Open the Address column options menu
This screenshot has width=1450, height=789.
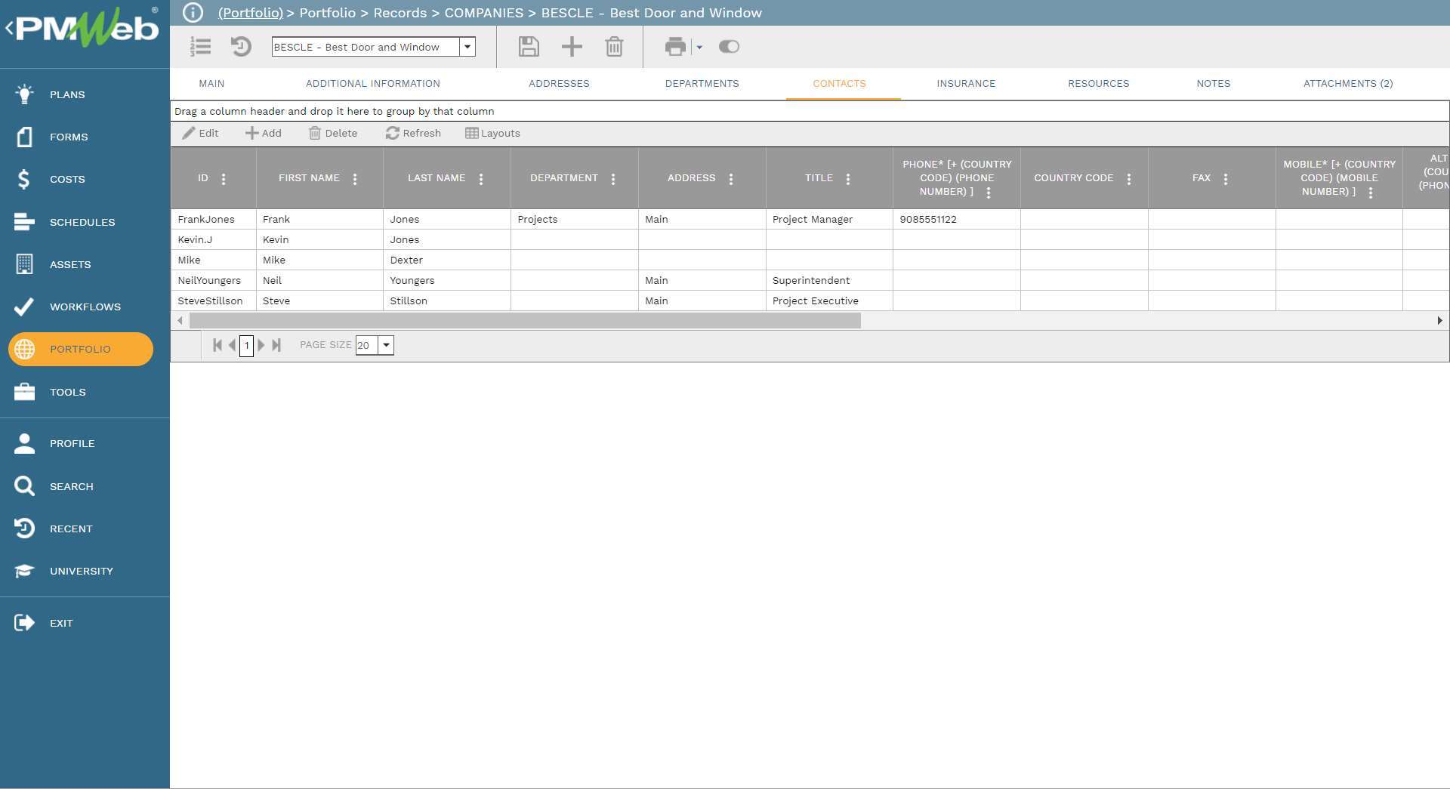pyautogui.click(x=731, y=179)
